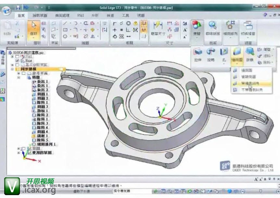Select the 除料 5 feature in the tree
280x198 pixels.
(x=40, y=140)
